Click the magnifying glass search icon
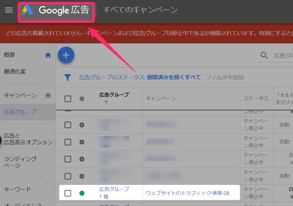The height and width of the screenshot is (206, 293). 264,55
